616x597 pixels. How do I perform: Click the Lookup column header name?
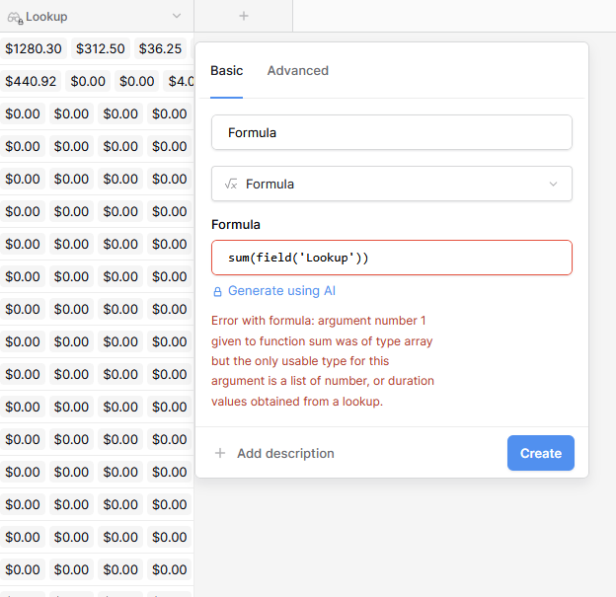pyautogui.click(x=46, y=17)
